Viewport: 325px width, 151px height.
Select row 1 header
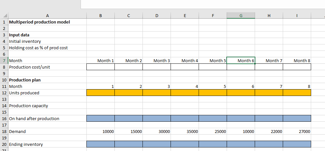point(4,22)
